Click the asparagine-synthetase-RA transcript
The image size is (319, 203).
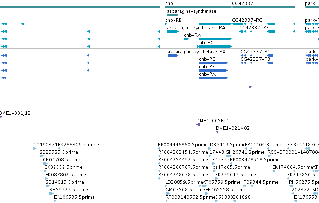click(x=173, y=32)
